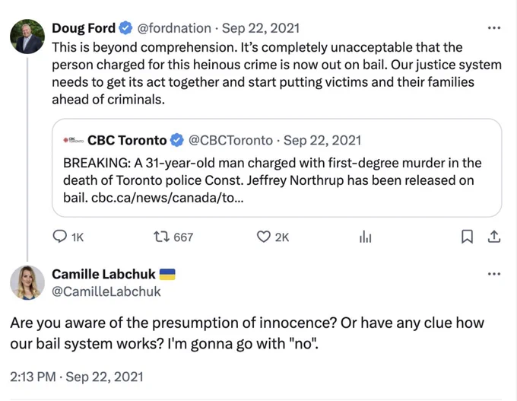Open the @CamilleLabchuk handle
The width and height of the screenshot is (517, 401).
(106, 291)
